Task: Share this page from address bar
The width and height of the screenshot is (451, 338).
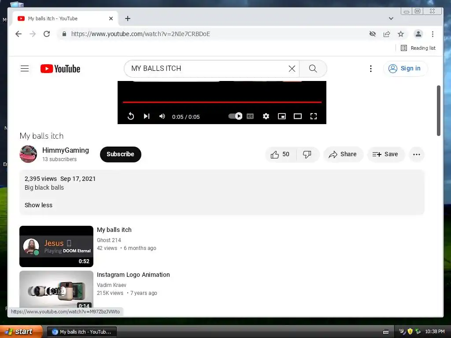Action: click(387, 34)
